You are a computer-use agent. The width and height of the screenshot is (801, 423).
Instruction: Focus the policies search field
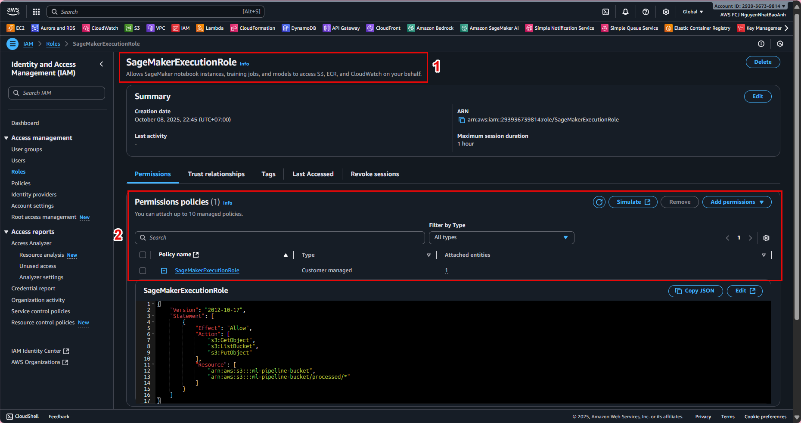280,238
